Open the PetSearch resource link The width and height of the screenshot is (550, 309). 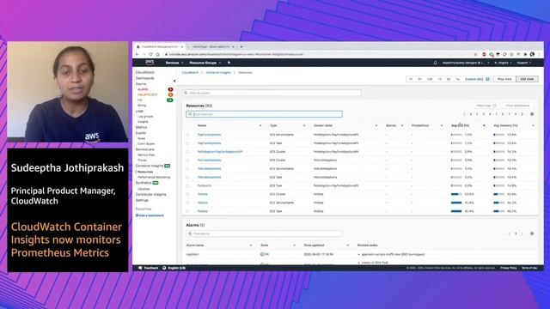pos(205,185)
